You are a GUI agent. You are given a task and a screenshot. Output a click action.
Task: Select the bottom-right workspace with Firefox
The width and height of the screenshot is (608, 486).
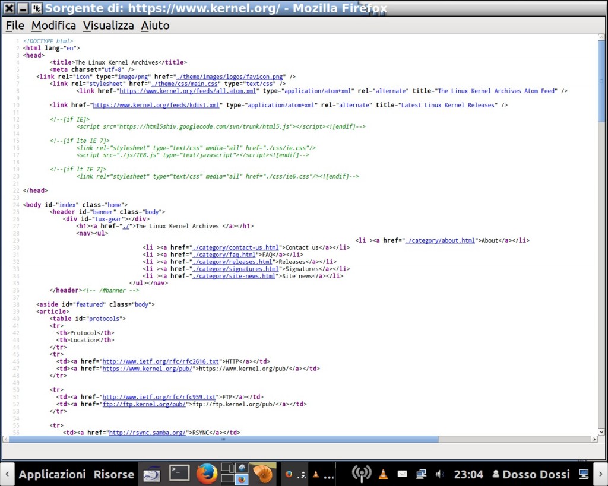coord(242,479)
